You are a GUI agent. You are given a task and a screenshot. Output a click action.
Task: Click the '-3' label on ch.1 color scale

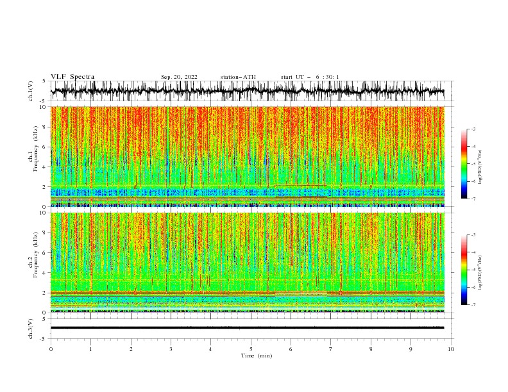473,129
